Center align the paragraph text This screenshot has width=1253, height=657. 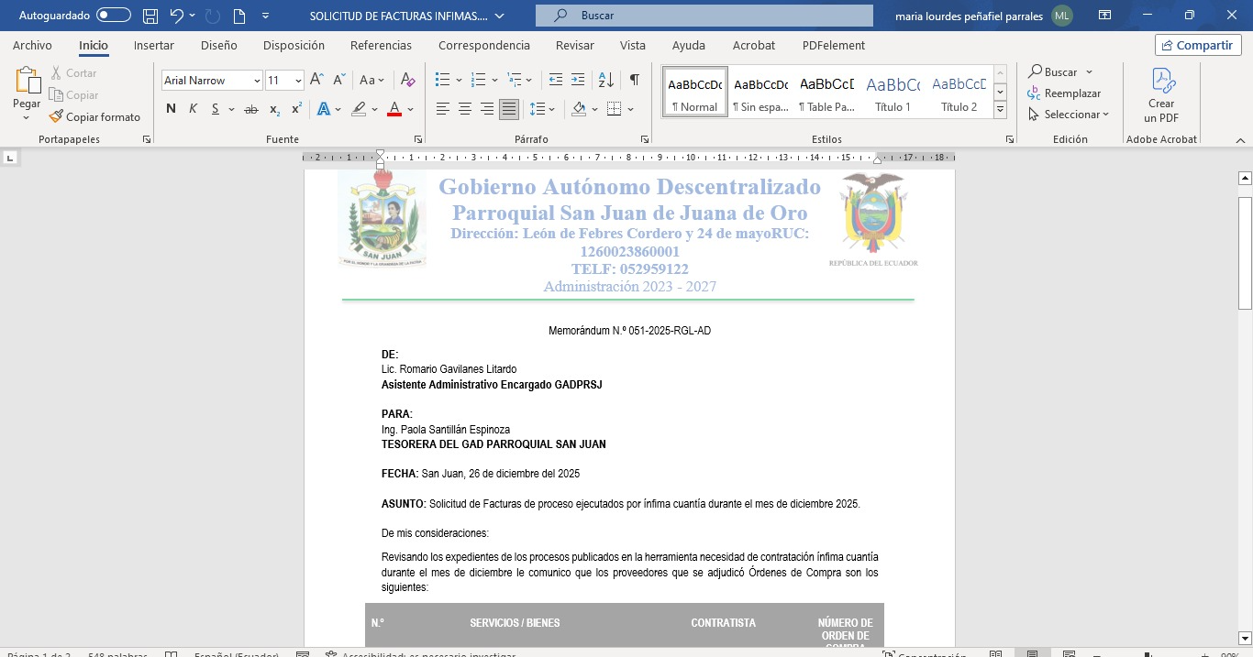tap(465, 109)
